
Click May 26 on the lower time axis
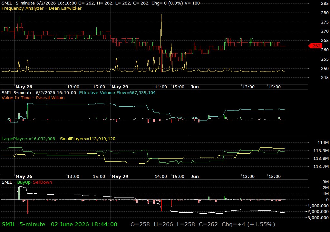point(24,177)
